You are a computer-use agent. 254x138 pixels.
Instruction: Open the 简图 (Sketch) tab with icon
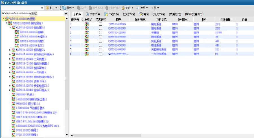[141, 14]
